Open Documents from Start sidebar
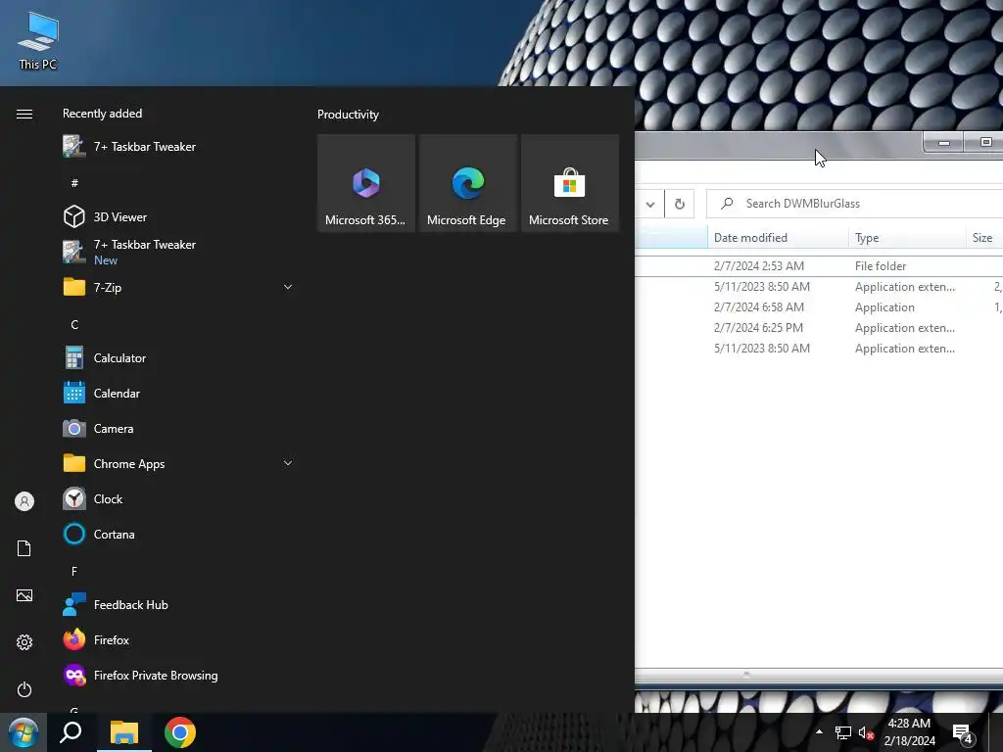The width and height of the screenshot is (1003, 752). [x=24, y=548]
